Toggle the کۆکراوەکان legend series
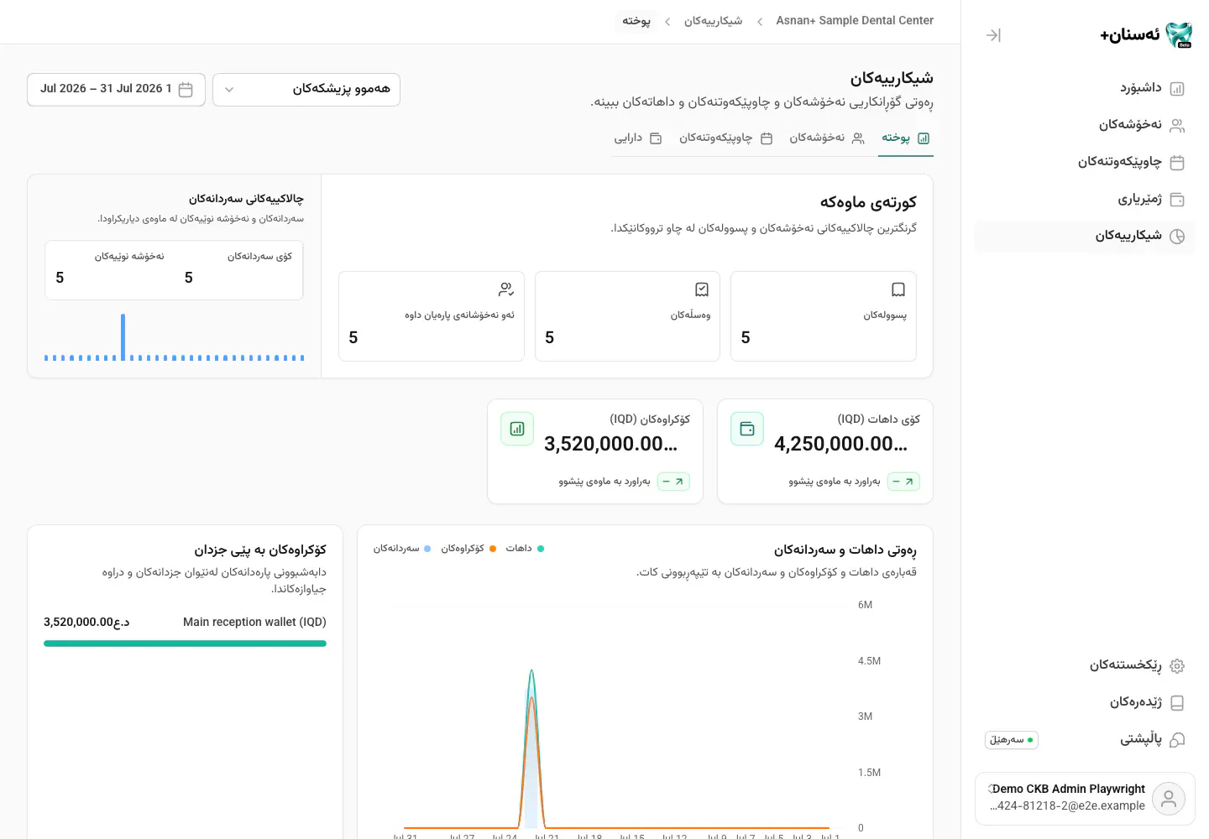The height and width of the screenshot is (839, 1209). [x=468, y=549]
